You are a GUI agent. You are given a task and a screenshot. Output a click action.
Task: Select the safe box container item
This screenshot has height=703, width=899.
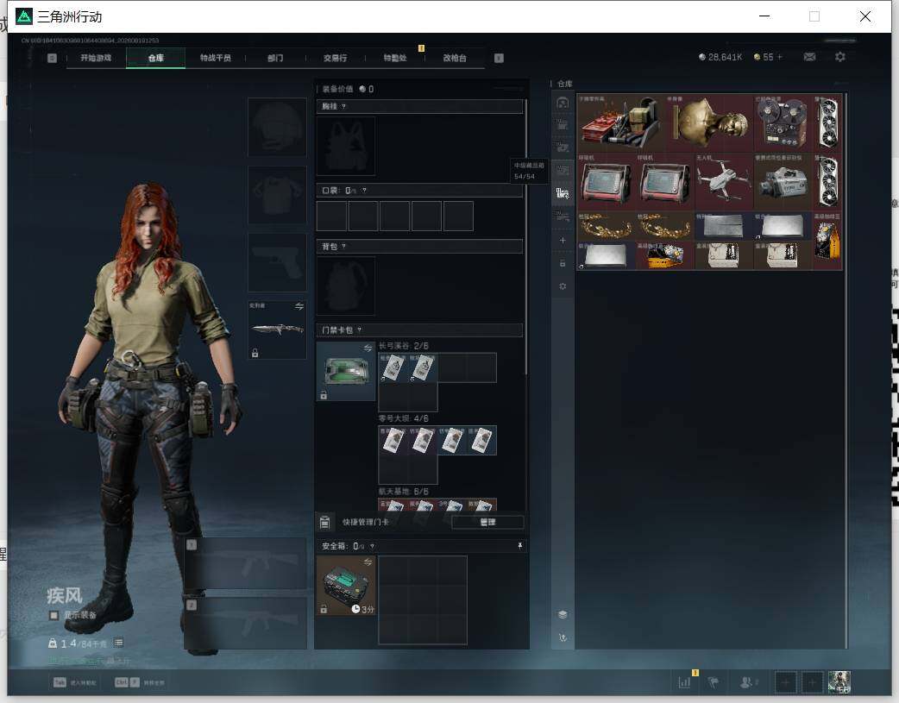pyautogui.click(x=346, y=586)
